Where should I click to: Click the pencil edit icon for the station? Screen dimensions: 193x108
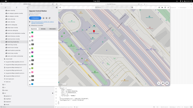tap(49, 18)
